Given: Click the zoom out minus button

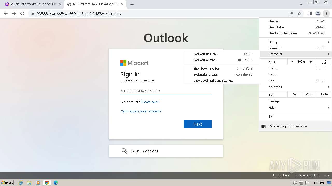Looking at the screenshot, I should pyautogui.click(x=292, y=61).
